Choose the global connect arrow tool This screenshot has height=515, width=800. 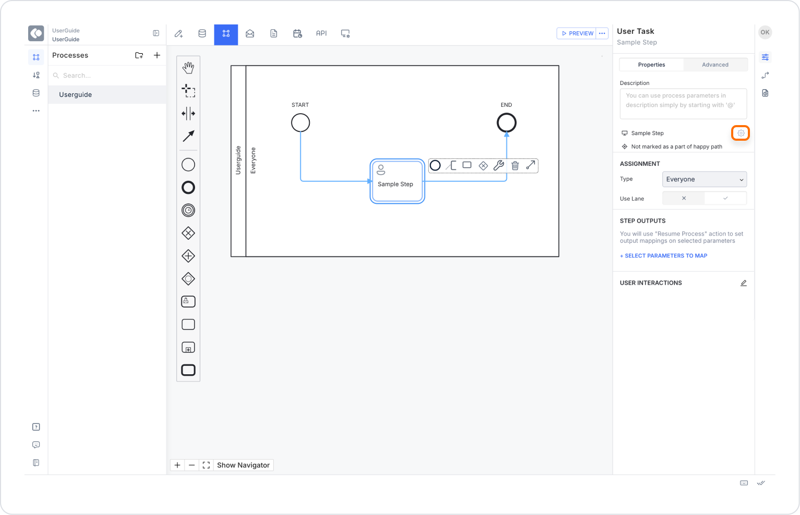pos(188,136)
